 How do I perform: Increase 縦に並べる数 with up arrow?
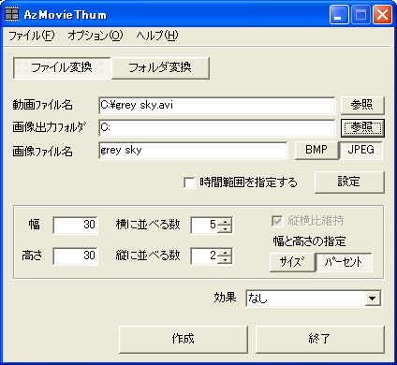[x=225, y=253]
